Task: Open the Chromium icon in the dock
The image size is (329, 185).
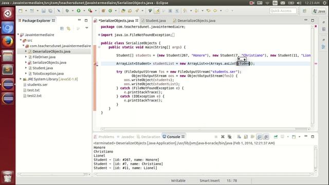Action: pyautogui.click(x=8, y=28)
